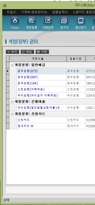This screenshot has width=95, height=205.
Task: Sort by the 금융기관 column header
Action: pos(76,59)
